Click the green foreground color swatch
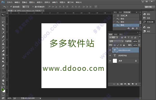The image size is (156, 100). pyautogui.click(x=3, y=90)
